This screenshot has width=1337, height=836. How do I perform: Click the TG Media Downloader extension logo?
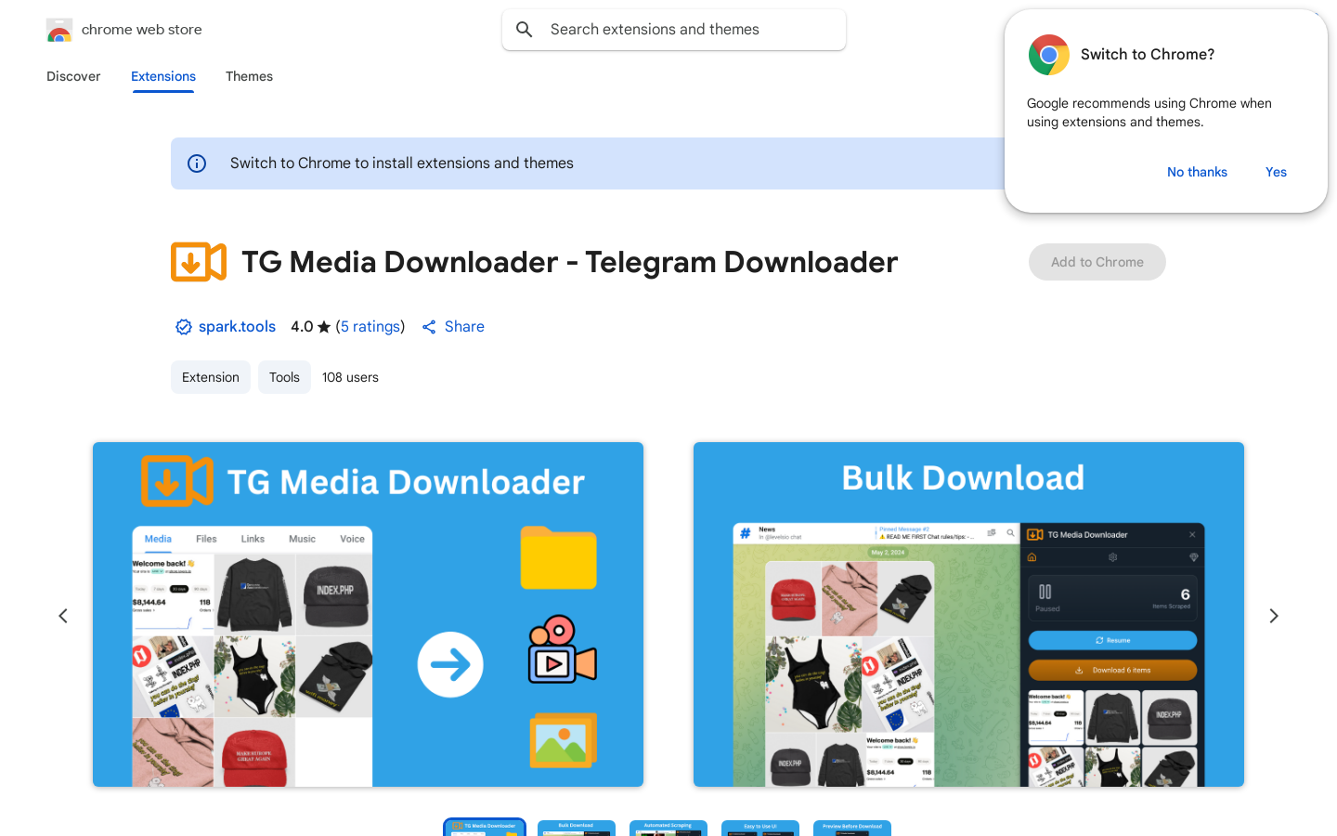point(199,262)
